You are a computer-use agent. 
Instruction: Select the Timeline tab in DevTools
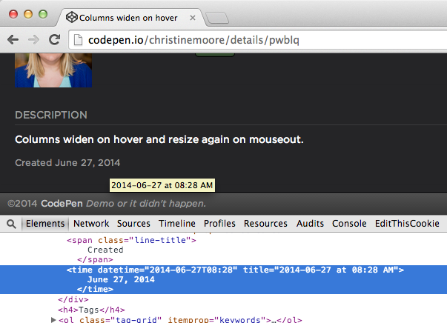tap(177, 223)
